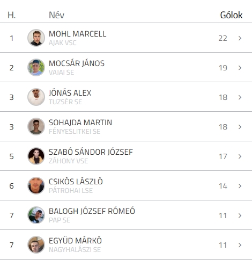Click arrow on Csikós László row
Viewport: 252px width, 266px height.
tap(240, 186)
